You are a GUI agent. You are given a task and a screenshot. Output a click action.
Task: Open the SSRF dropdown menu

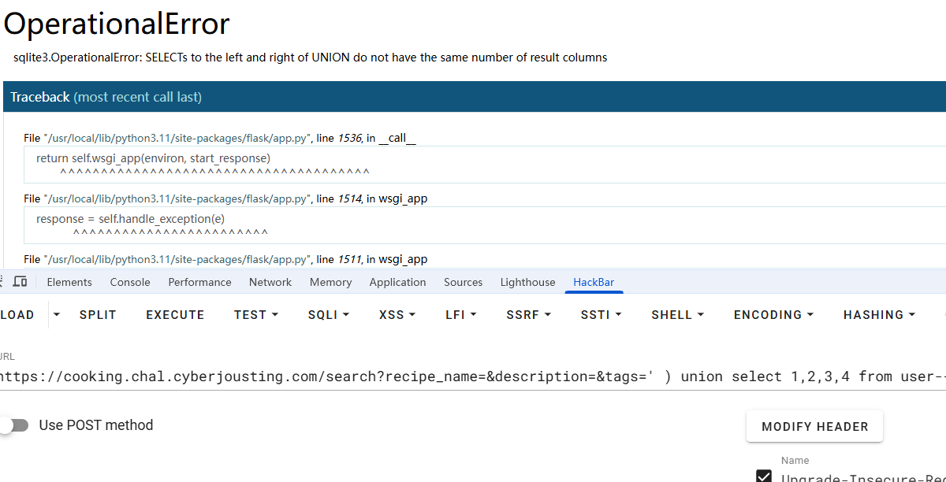[x=528, y=315]
